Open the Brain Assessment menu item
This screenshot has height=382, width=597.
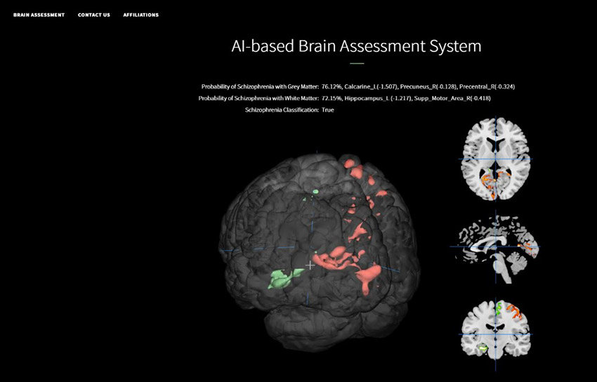39,15
